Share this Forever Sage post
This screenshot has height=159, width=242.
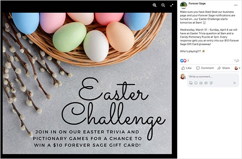[x=224, y=68]
